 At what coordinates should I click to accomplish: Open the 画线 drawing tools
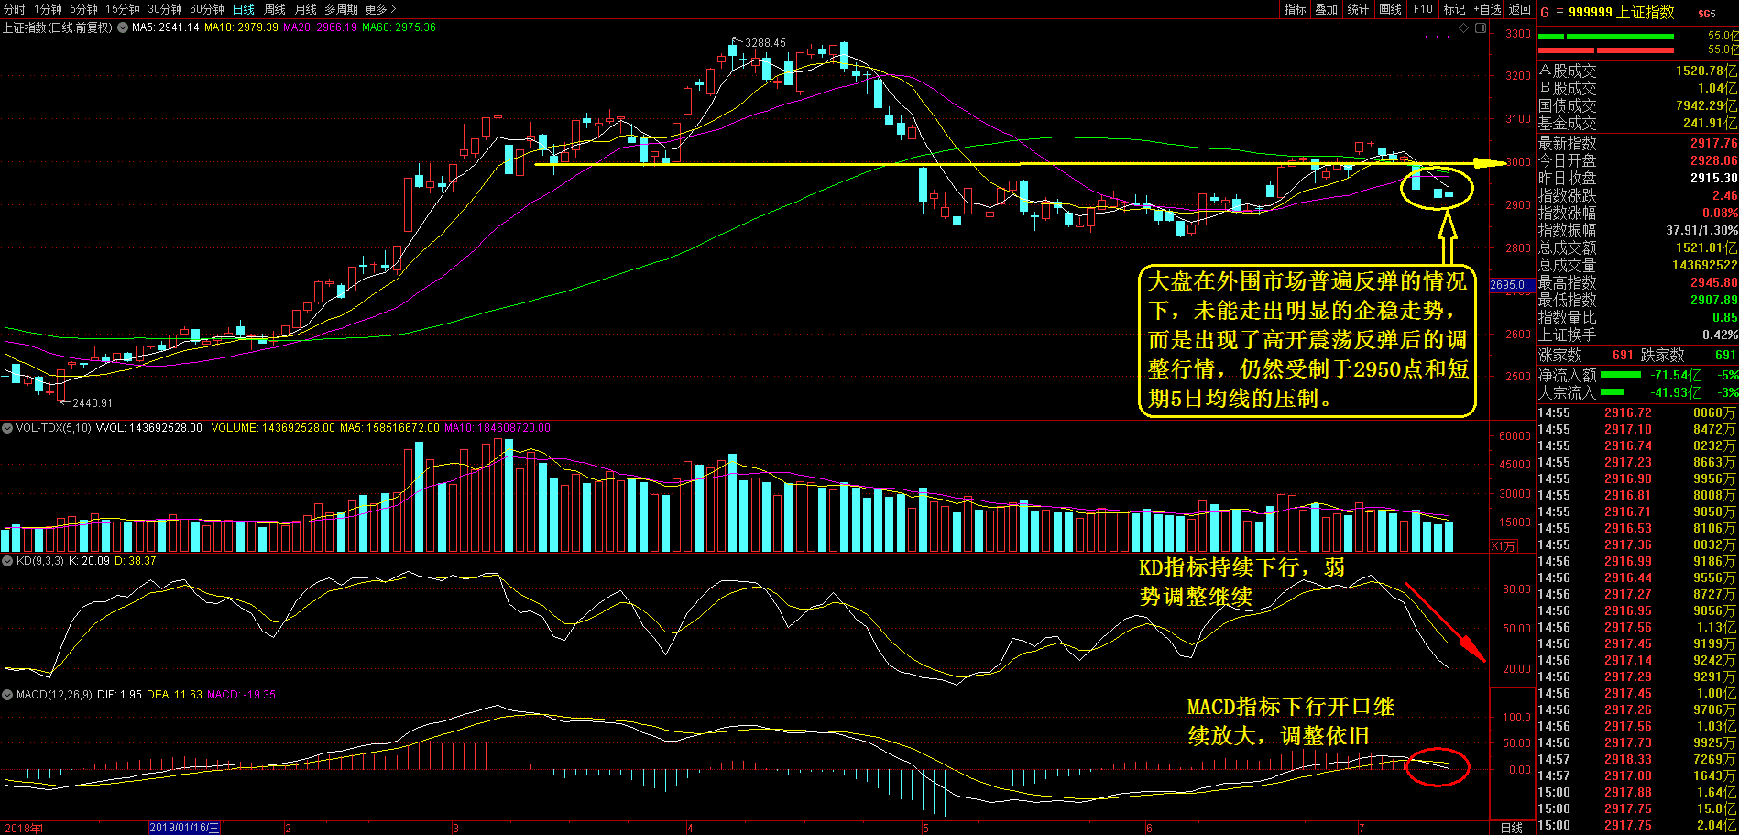[1391, 9]
